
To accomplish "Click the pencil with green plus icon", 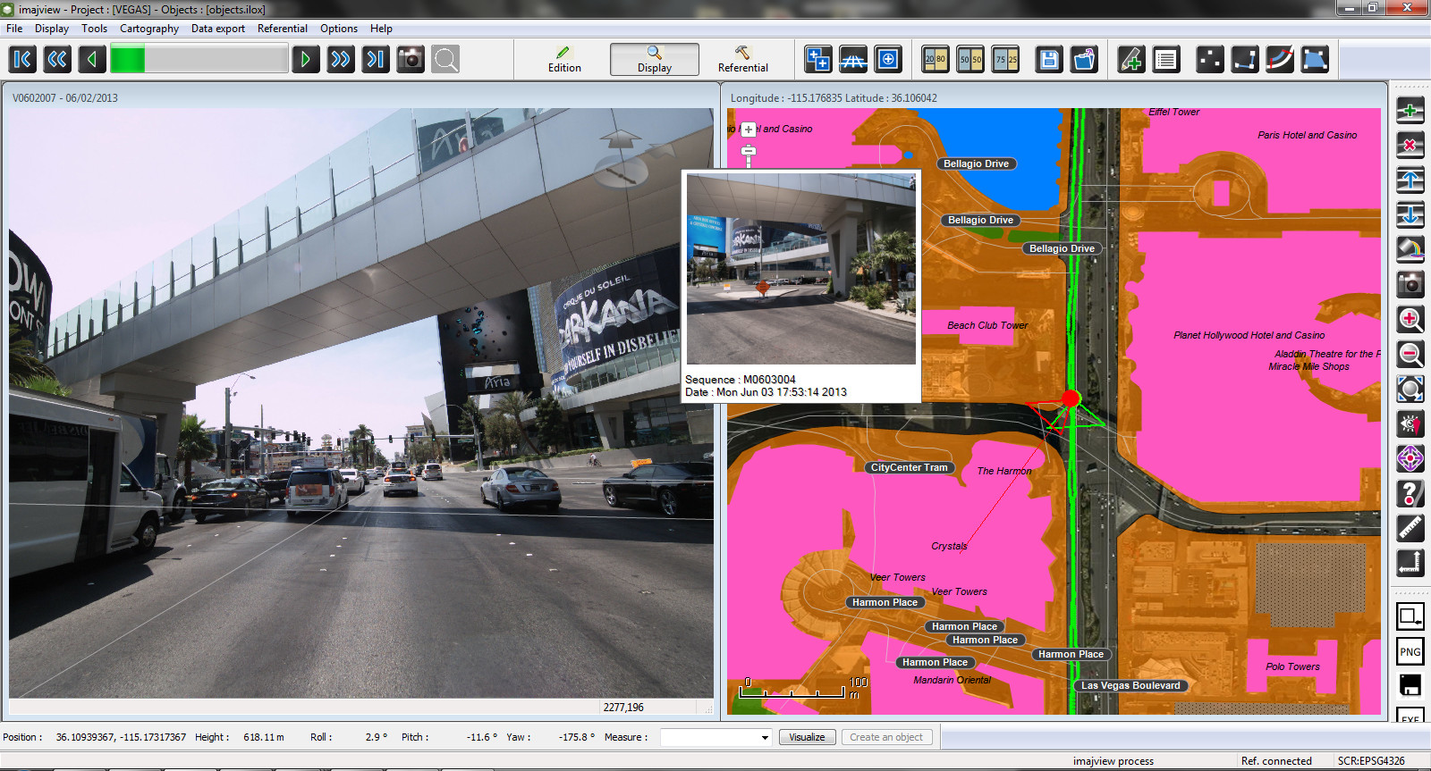I will tap(1131, 60).
